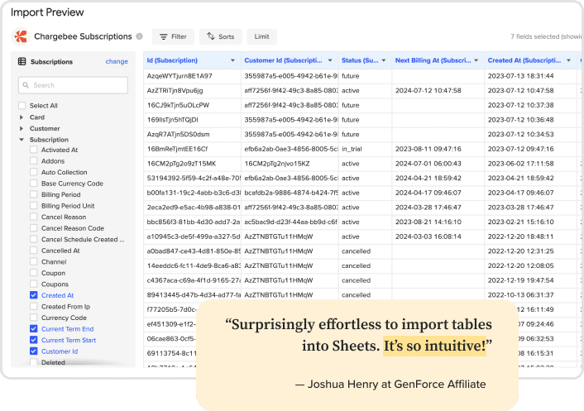Select cell 16CJ9kTjn5uOLcPW
Viewport: 584px width, 411px height.
point(192,105)
